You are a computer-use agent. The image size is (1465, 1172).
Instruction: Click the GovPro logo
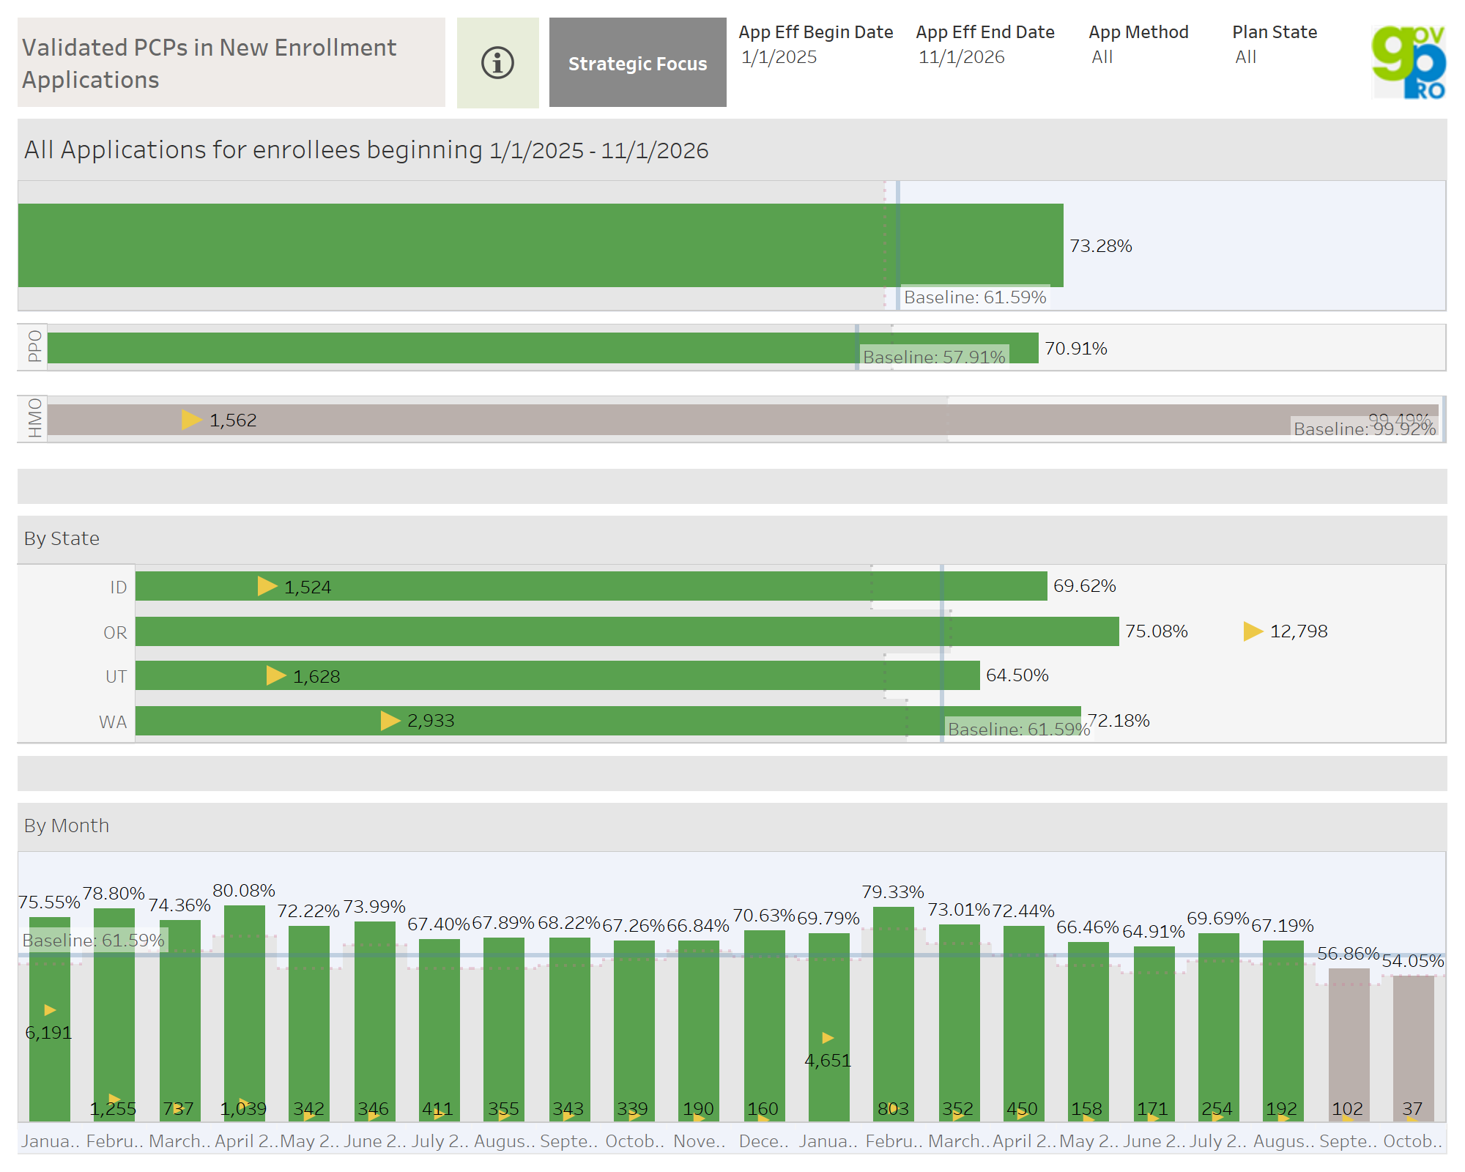click(1409, 62)
